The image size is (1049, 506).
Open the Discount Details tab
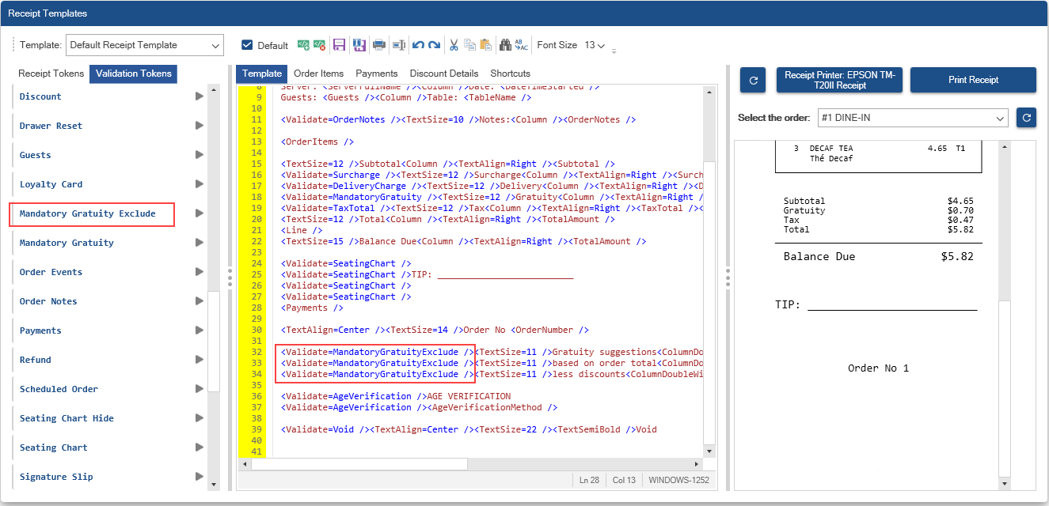pos(443,74)
